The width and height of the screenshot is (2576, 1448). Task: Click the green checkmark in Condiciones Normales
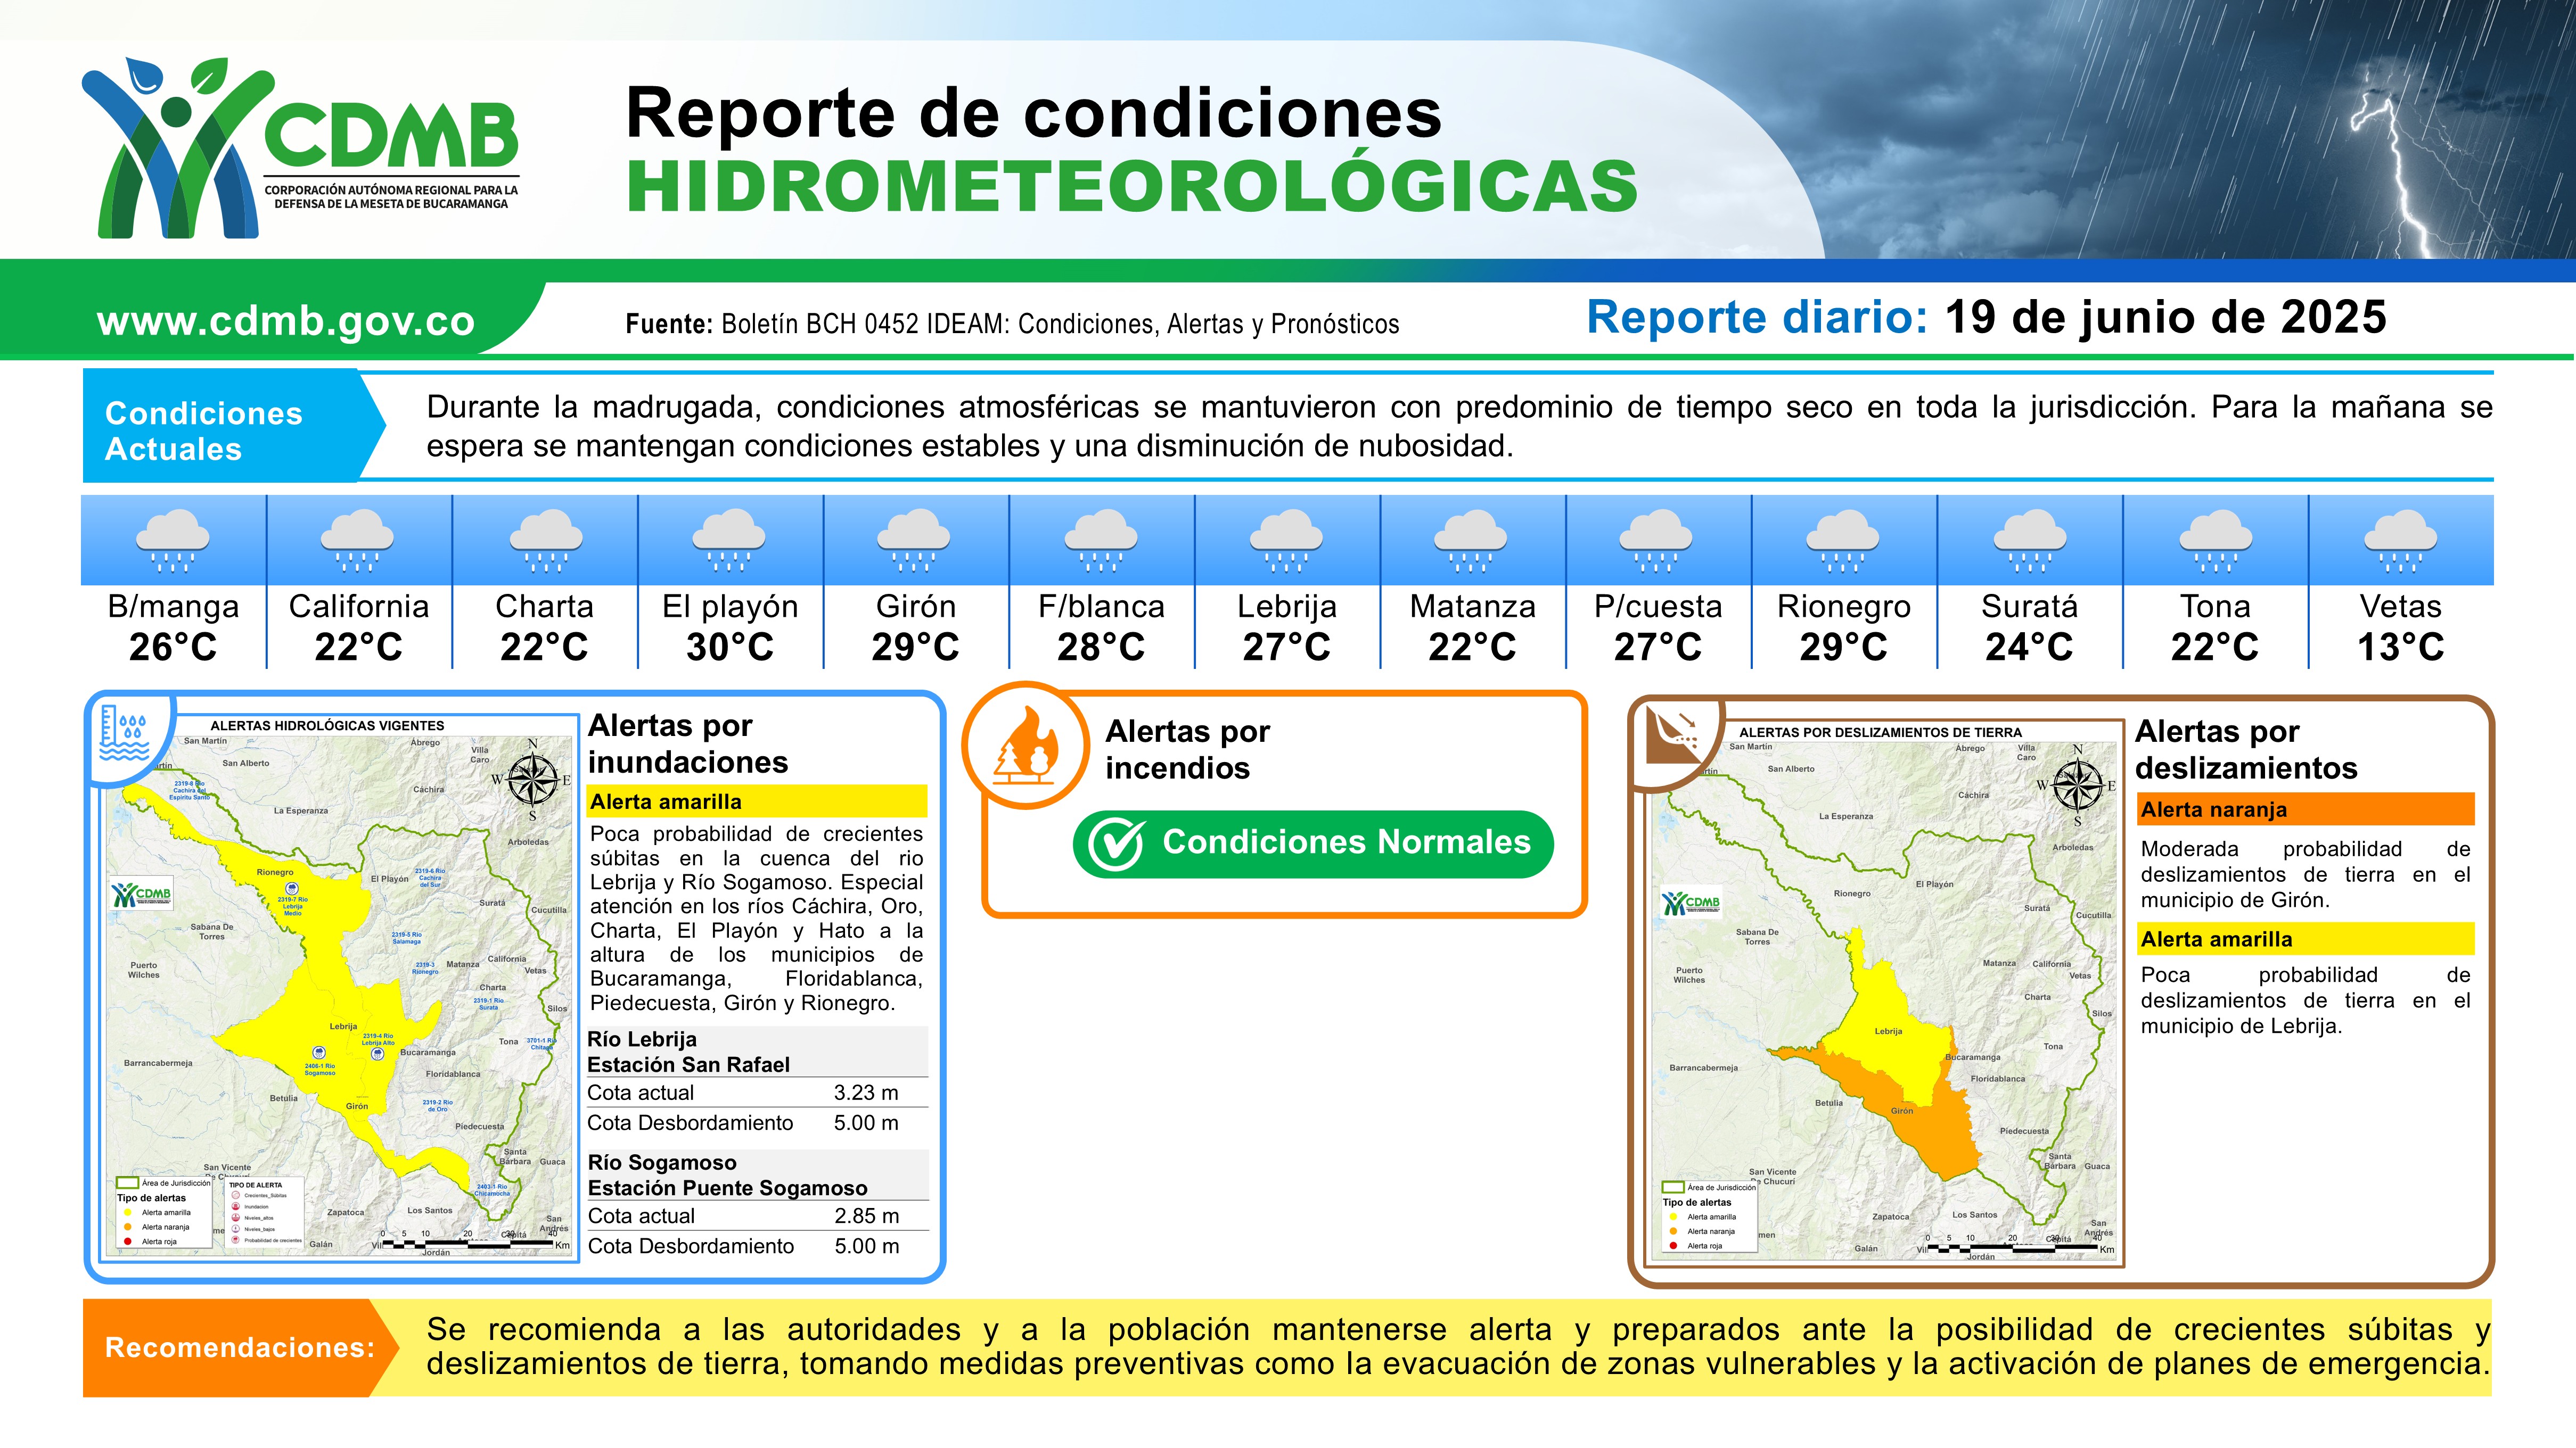(x=1115, y=845)
